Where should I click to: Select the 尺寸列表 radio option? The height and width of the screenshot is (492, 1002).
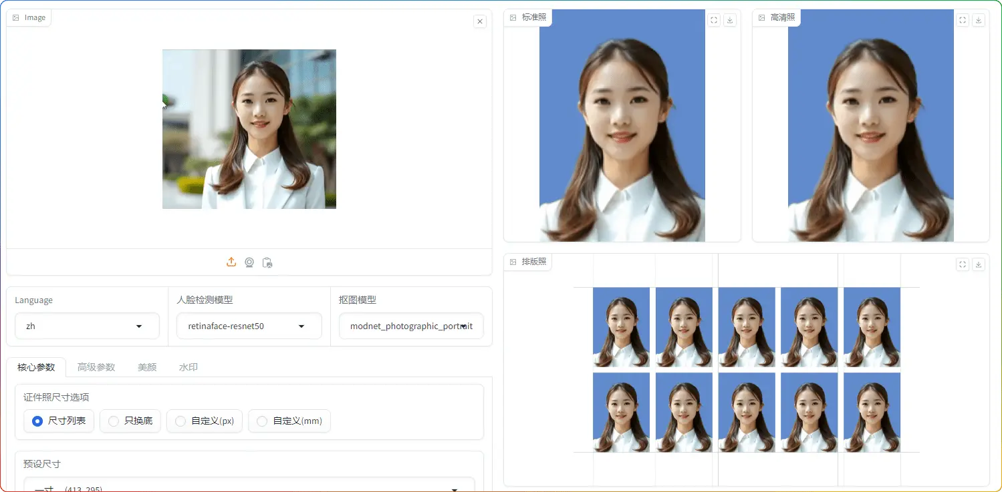point(59,421)
